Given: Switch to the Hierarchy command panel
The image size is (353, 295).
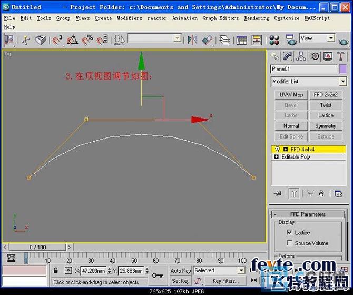Looking at the screenshot, I should click(301, 56).
